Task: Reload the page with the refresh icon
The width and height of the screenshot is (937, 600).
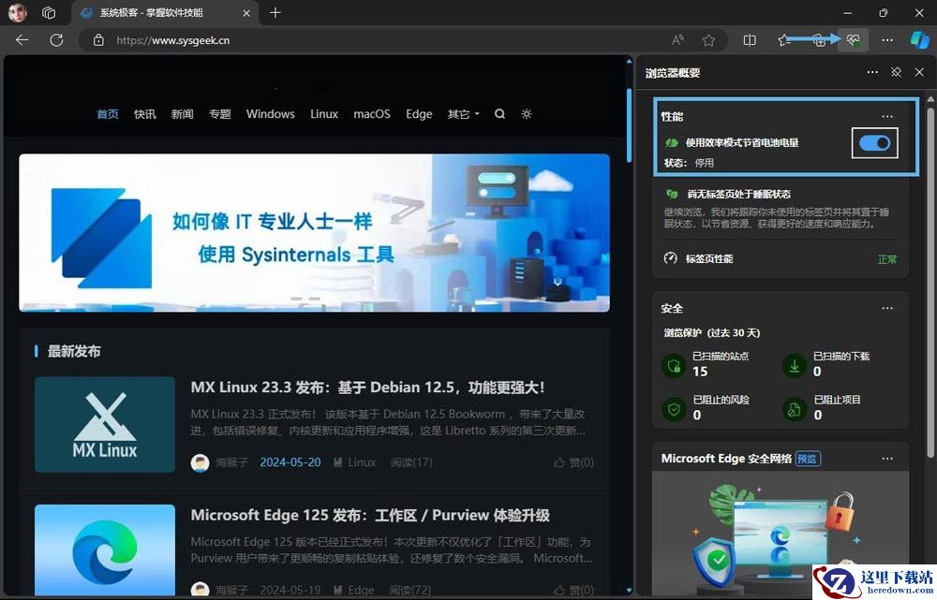Action: 56,40
